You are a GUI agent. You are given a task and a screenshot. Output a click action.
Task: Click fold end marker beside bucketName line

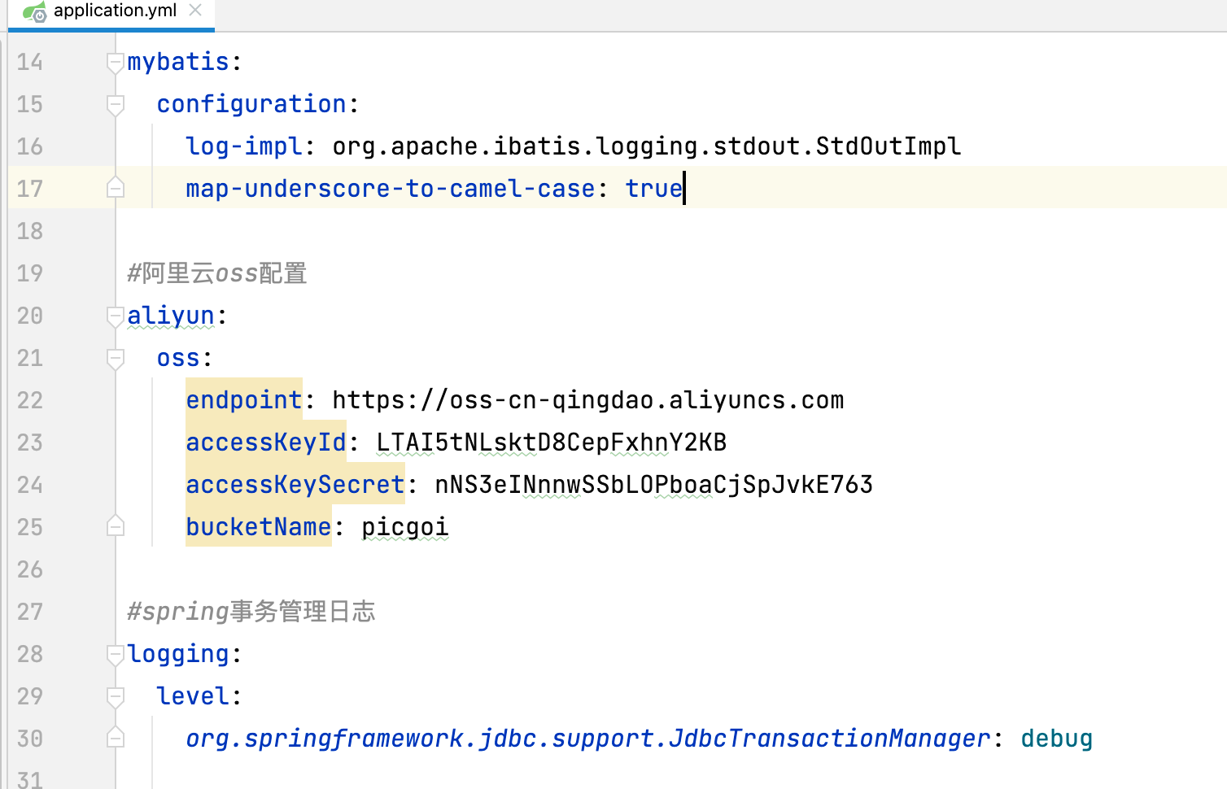point(116,526)
